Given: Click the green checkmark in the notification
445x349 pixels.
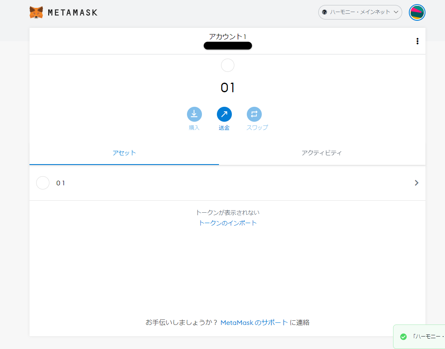Looking at the screenshot, I should [403, 337].
